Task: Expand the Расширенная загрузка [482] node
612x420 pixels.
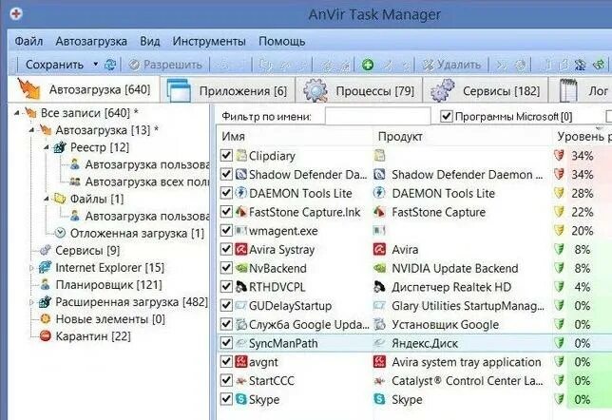Action: coord(31,302)
